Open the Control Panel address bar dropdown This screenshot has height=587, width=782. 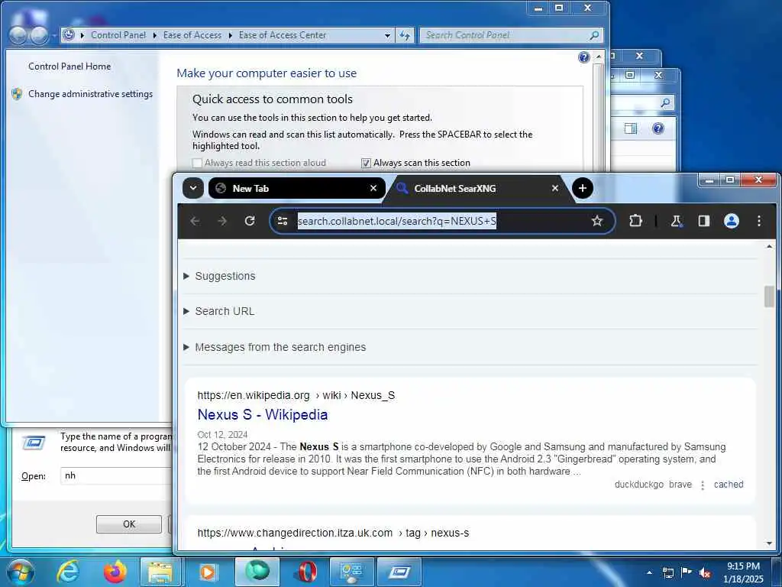point(387,35)
